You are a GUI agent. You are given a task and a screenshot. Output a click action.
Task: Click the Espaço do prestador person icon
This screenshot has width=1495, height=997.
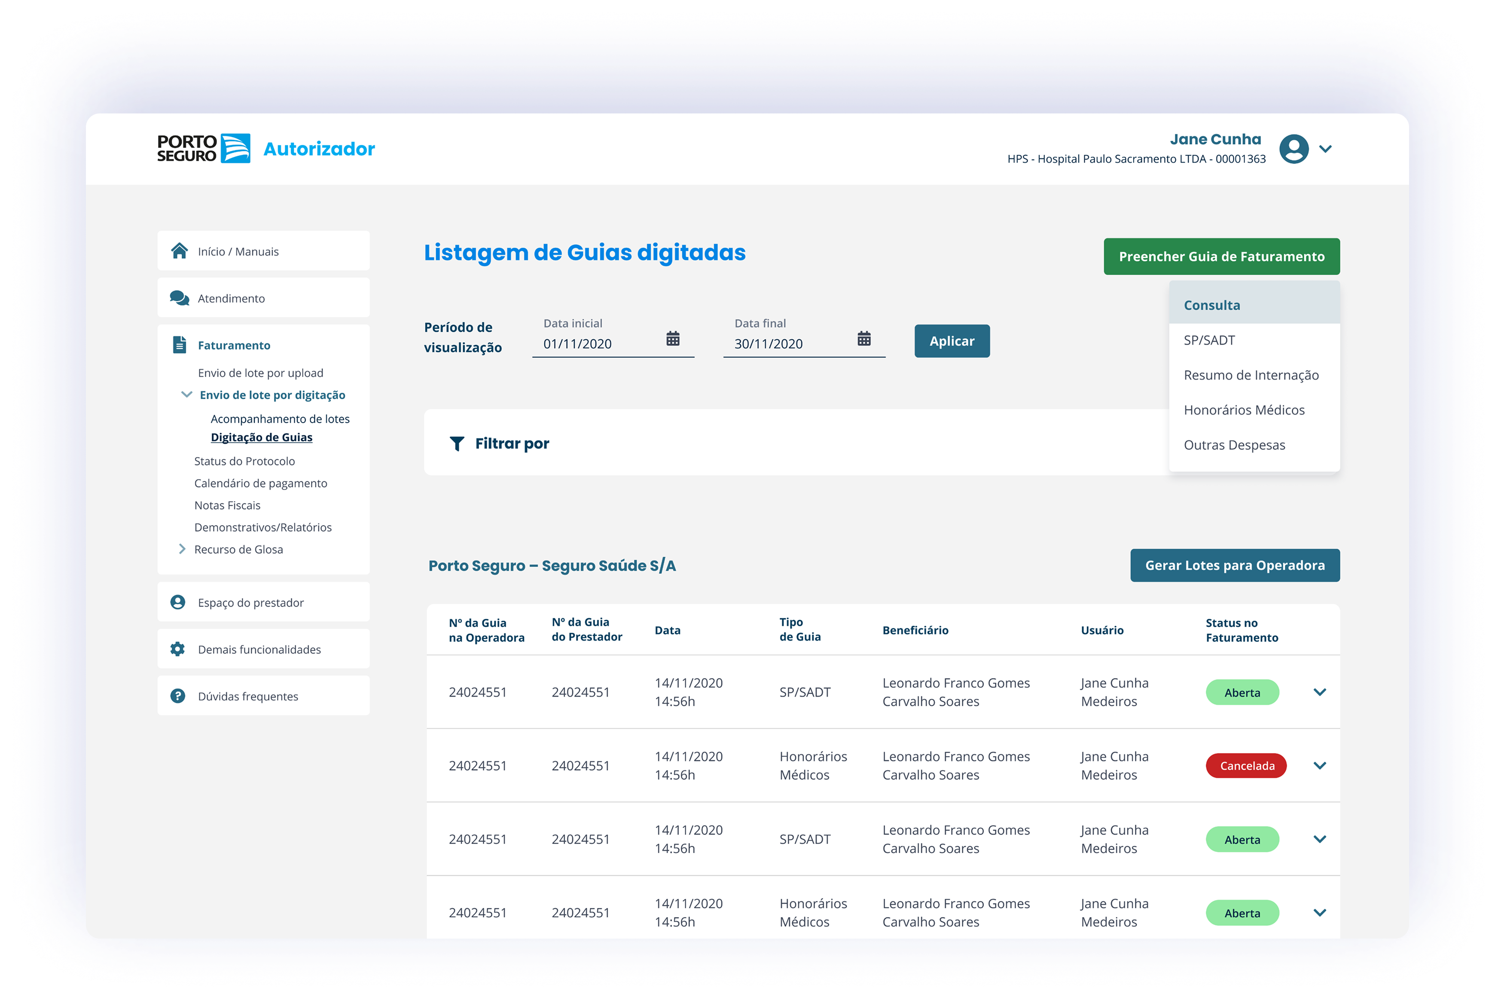[178, 602]
